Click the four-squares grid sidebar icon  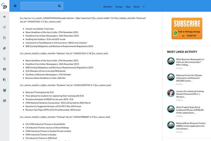(5, 69)
